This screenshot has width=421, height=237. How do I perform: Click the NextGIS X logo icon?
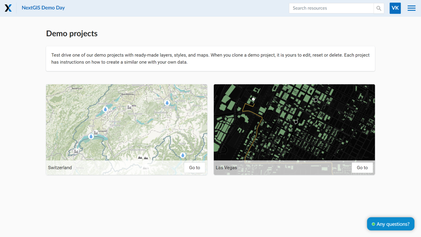[x=8, y=8]
